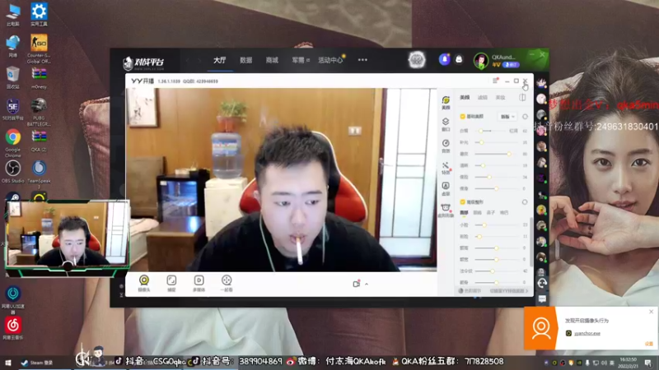Click the 摄像头 camera source icon
Viewport: 659px width, 370px height.
coord(144,283)
